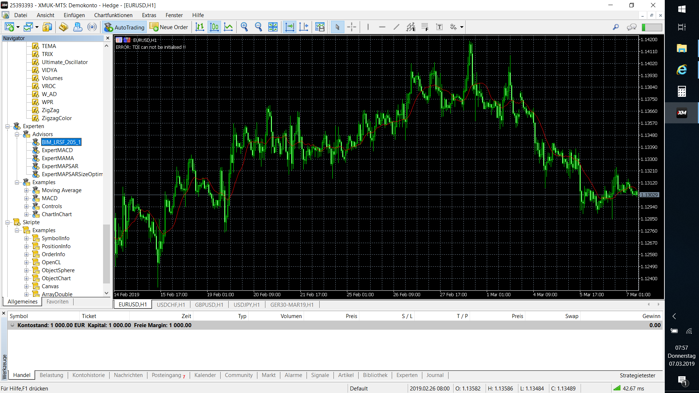Expand the SymbolInfo tree node

26,238
